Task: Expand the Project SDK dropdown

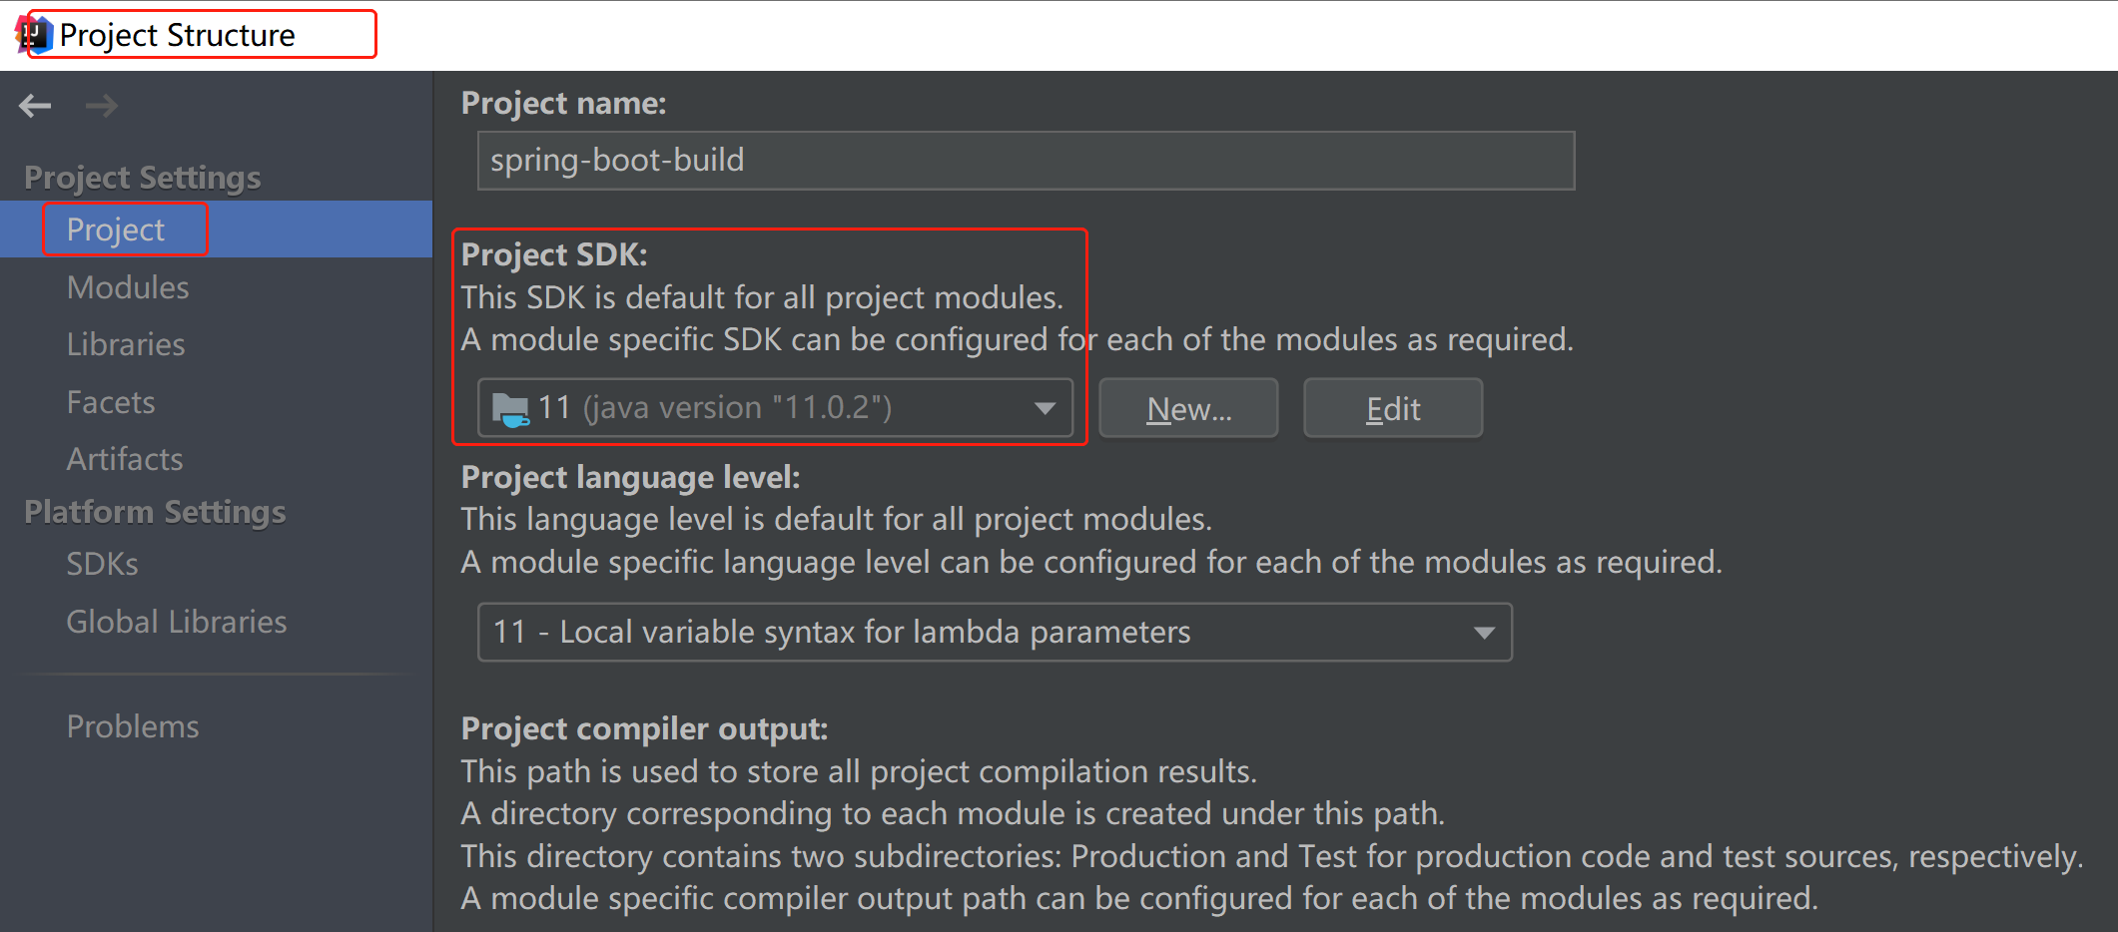Action: 1045,407
